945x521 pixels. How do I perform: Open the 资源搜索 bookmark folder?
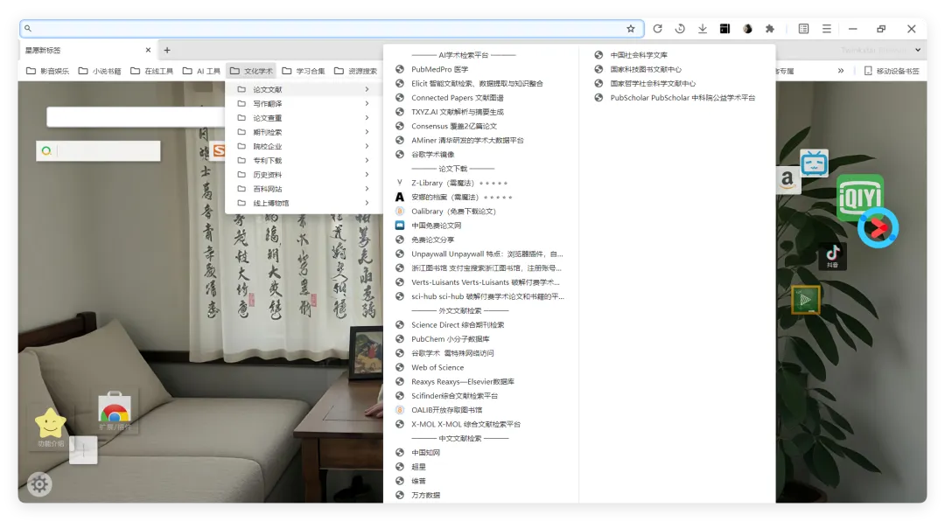tap(355, 71)
